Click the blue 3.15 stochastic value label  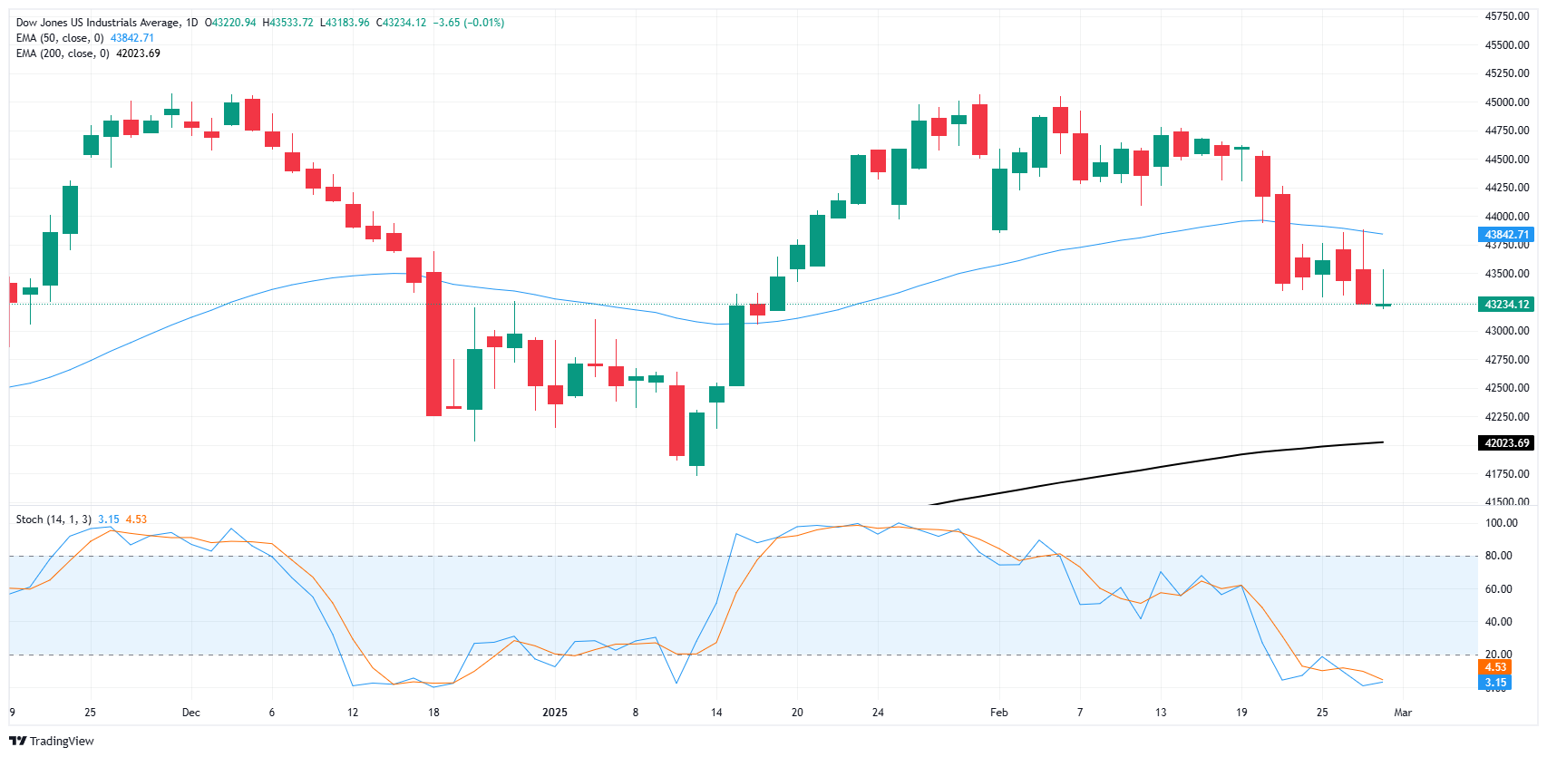pos(1495,683)
